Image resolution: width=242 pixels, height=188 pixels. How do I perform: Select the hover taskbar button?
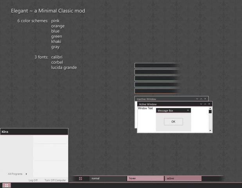coord(145,179)
